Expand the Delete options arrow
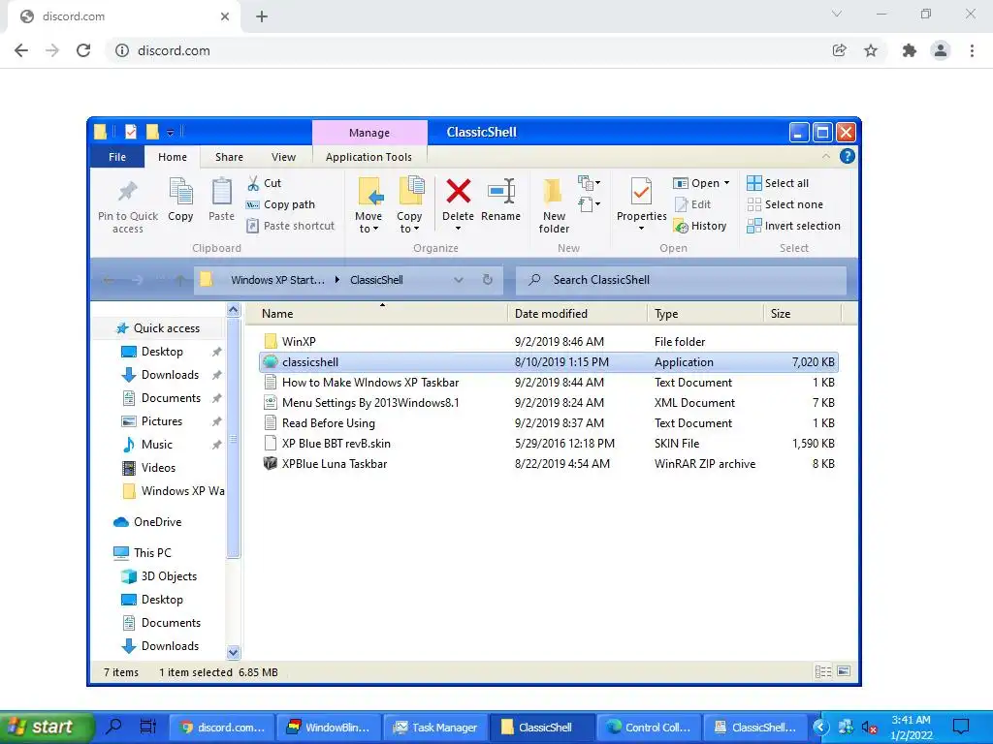This screenshot has height=744, width=993. tap(458, 229)
